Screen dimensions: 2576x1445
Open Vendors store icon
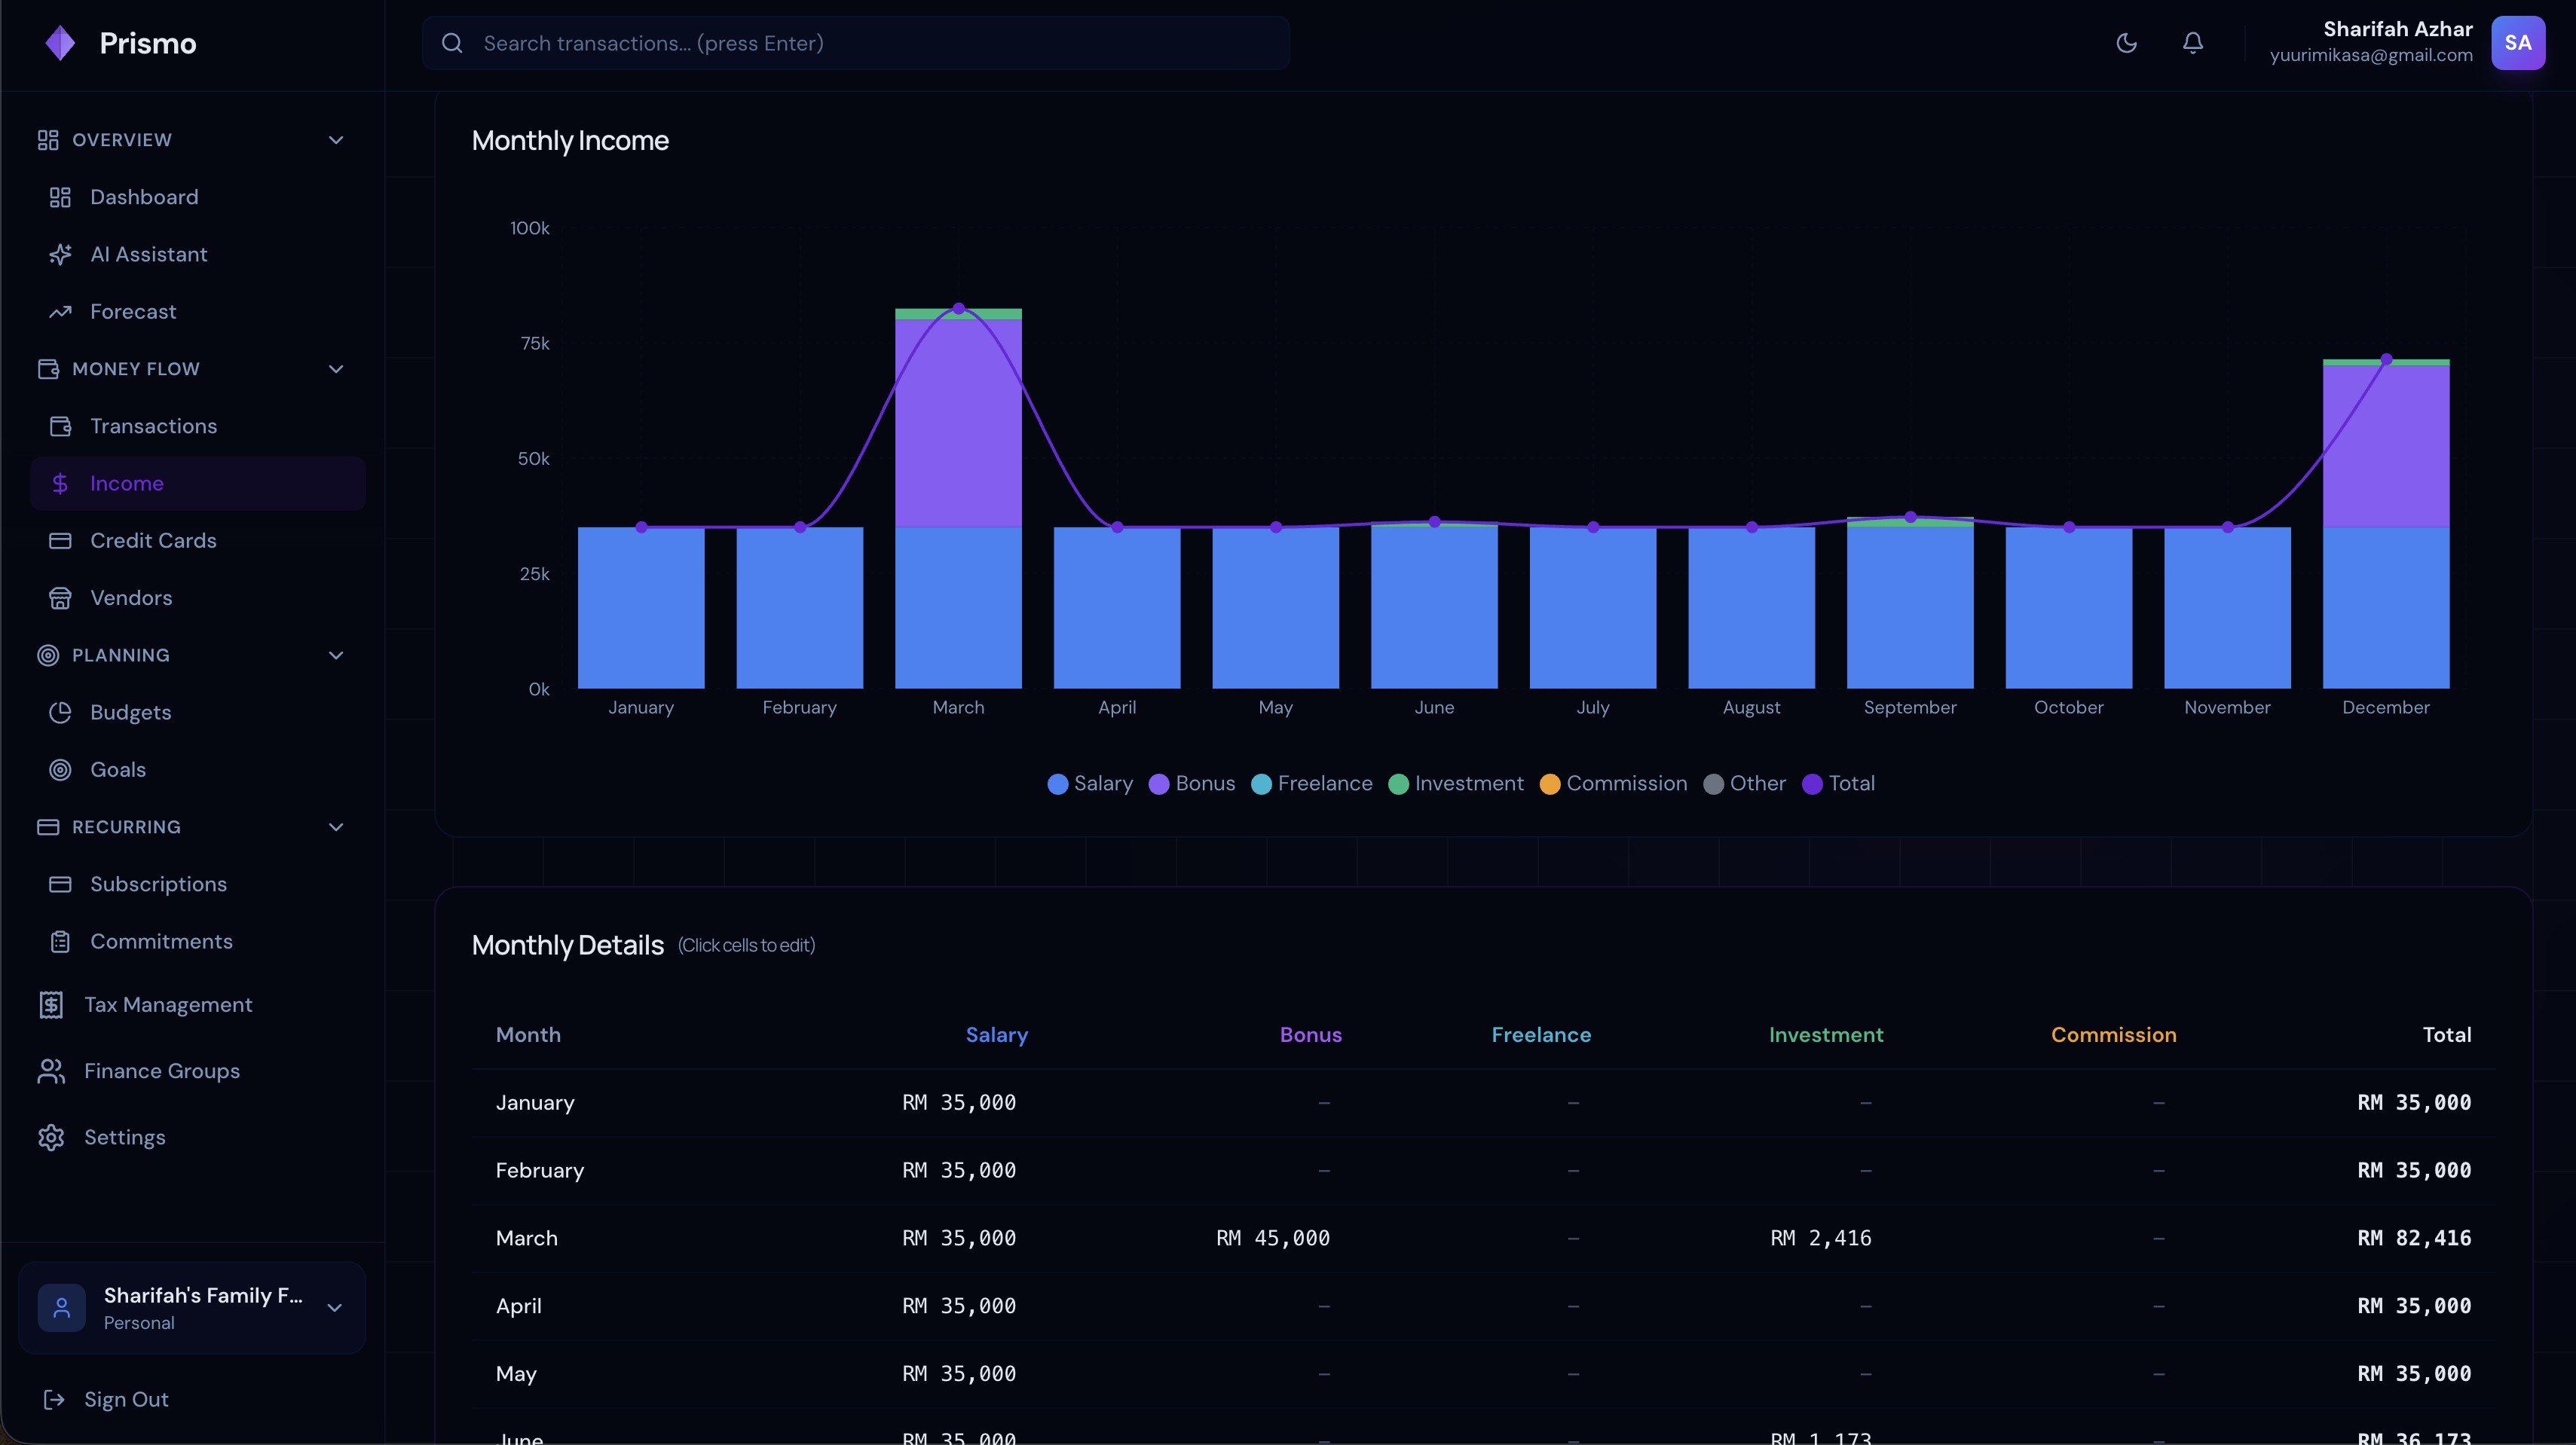coord(60,597)
